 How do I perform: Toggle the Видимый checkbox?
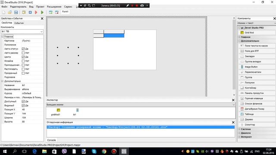coord(23,105)
